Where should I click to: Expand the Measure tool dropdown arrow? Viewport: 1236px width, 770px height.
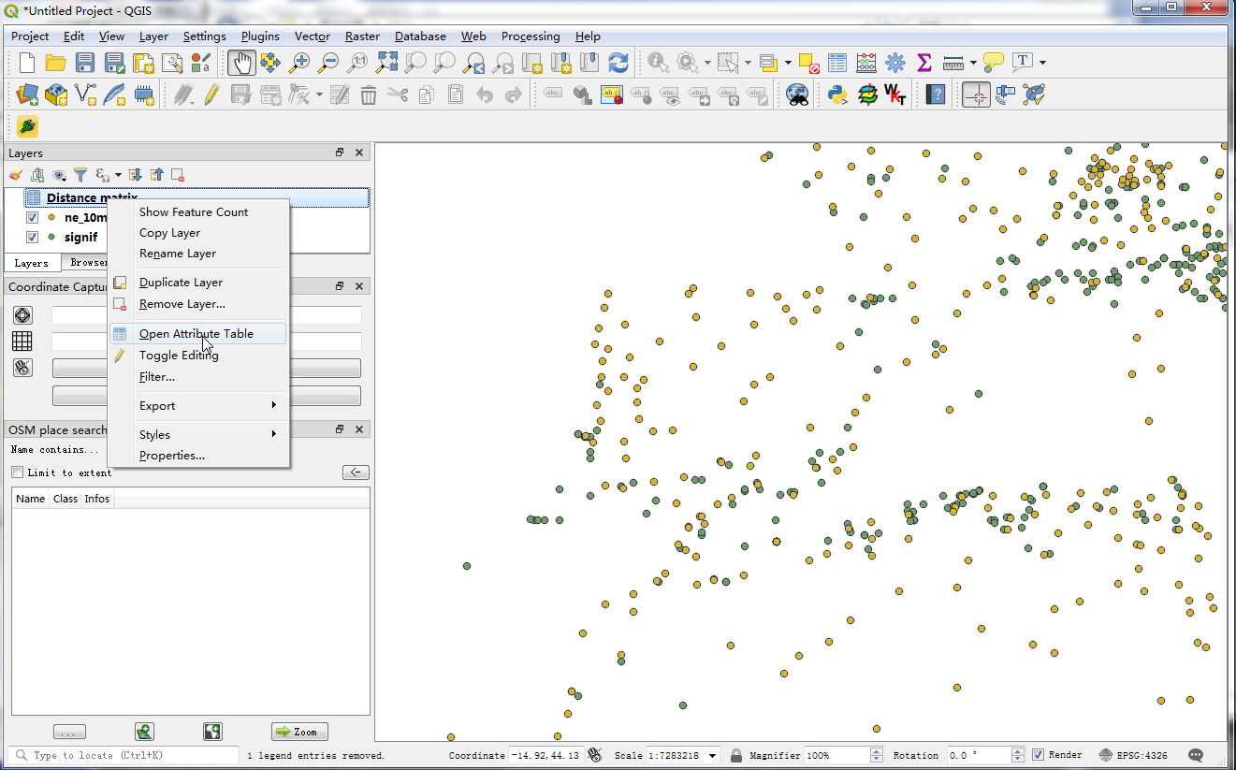[x=973, y=63]
